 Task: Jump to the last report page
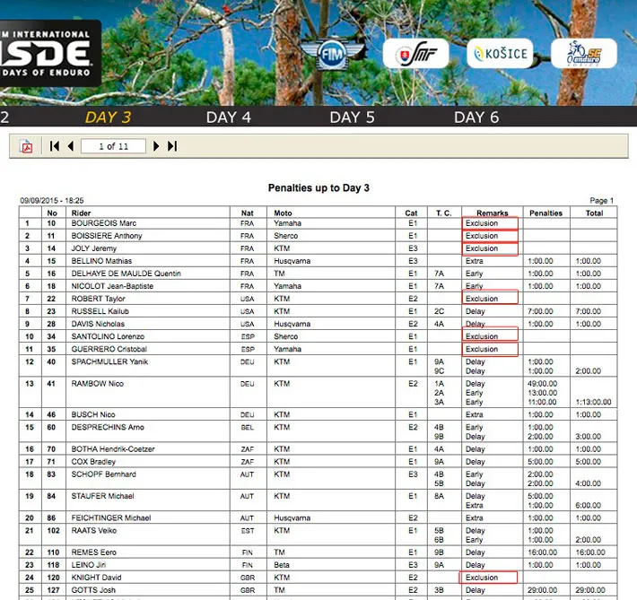(x=172, y=146)
